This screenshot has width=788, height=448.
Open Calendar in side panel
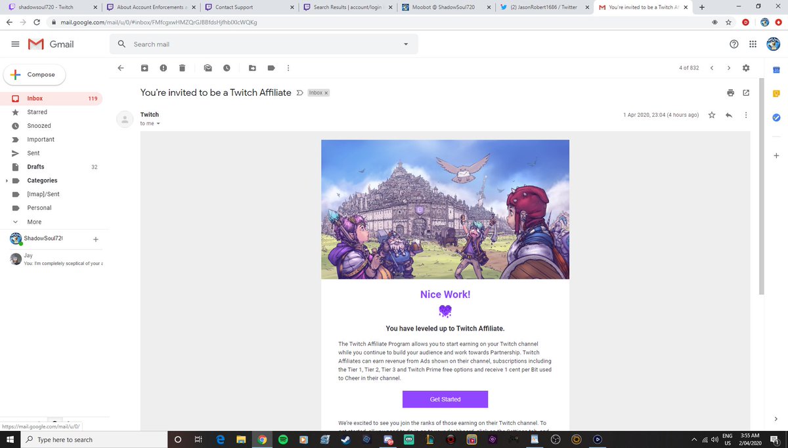point(776,70)
